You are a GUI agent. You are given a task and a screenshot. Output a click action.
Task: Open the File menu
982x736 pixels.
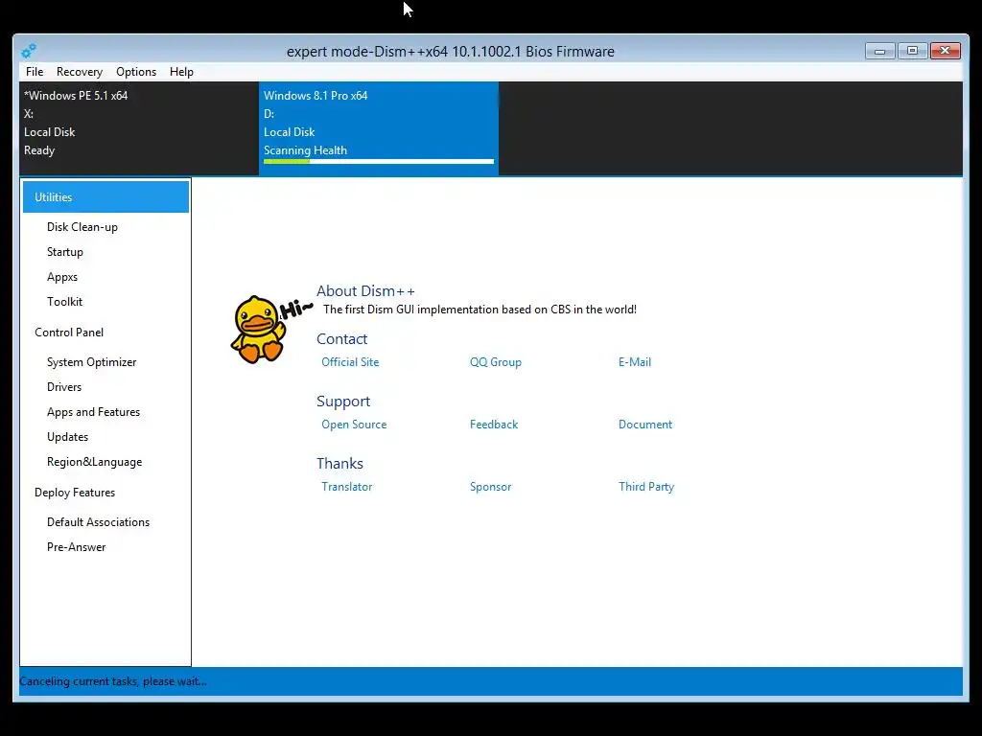[35, 72]
